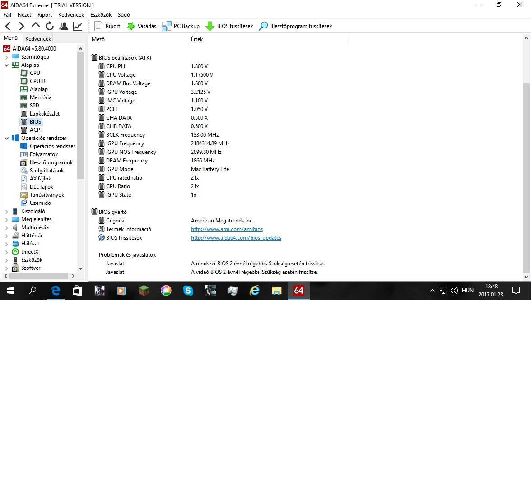Switch to the Kedvencek tab
The image size is (531, 481).
(38, 39)
